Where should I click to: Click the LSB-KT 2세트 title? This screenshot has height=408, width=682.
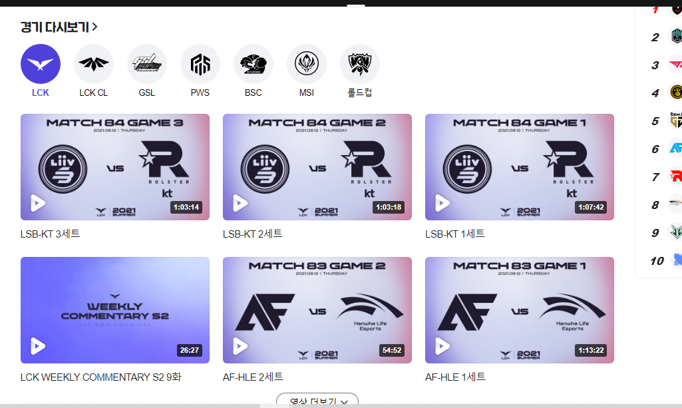tap(252, 234)
